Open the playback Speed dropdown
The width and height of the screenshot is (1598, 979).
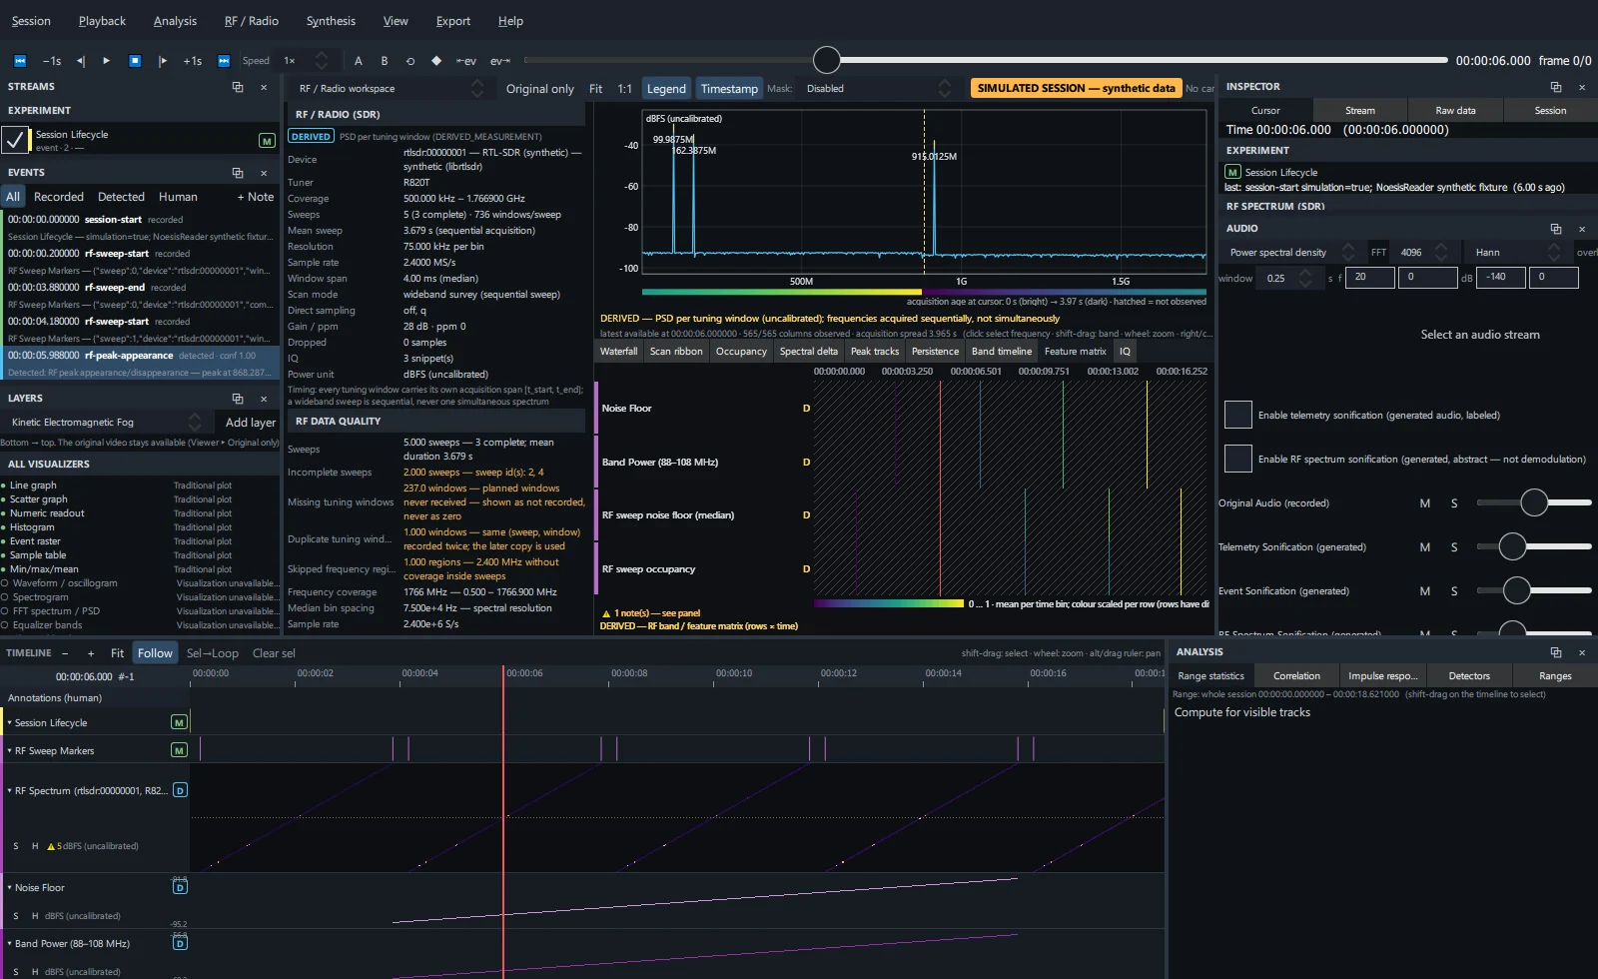(x=306, y=61)
